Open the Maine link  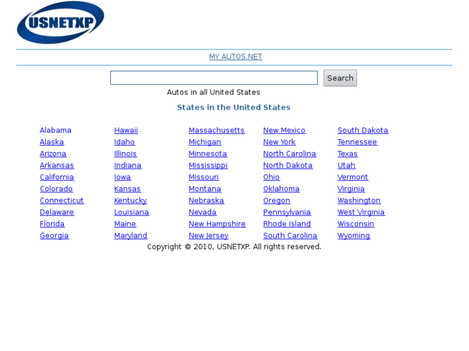point(125,223)
